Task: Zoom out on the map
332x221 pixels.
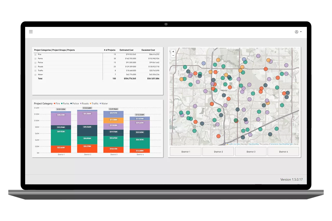Action: click(x=173, y=55)
